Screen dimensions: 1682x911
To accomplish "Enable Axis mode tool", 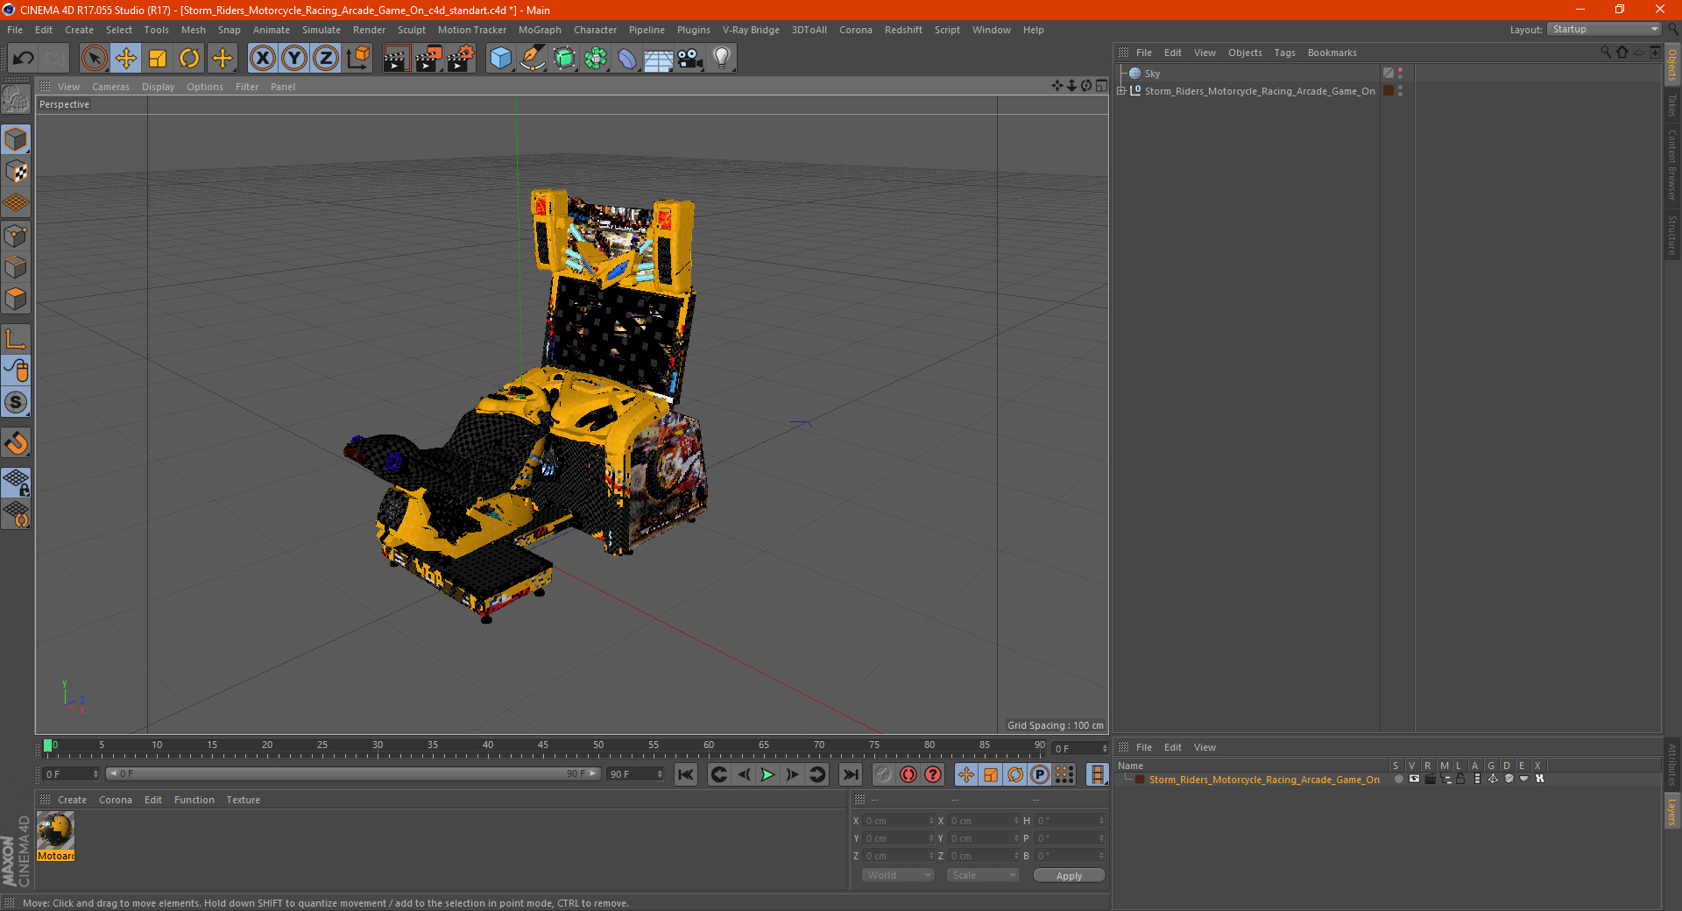I will 16,338.
